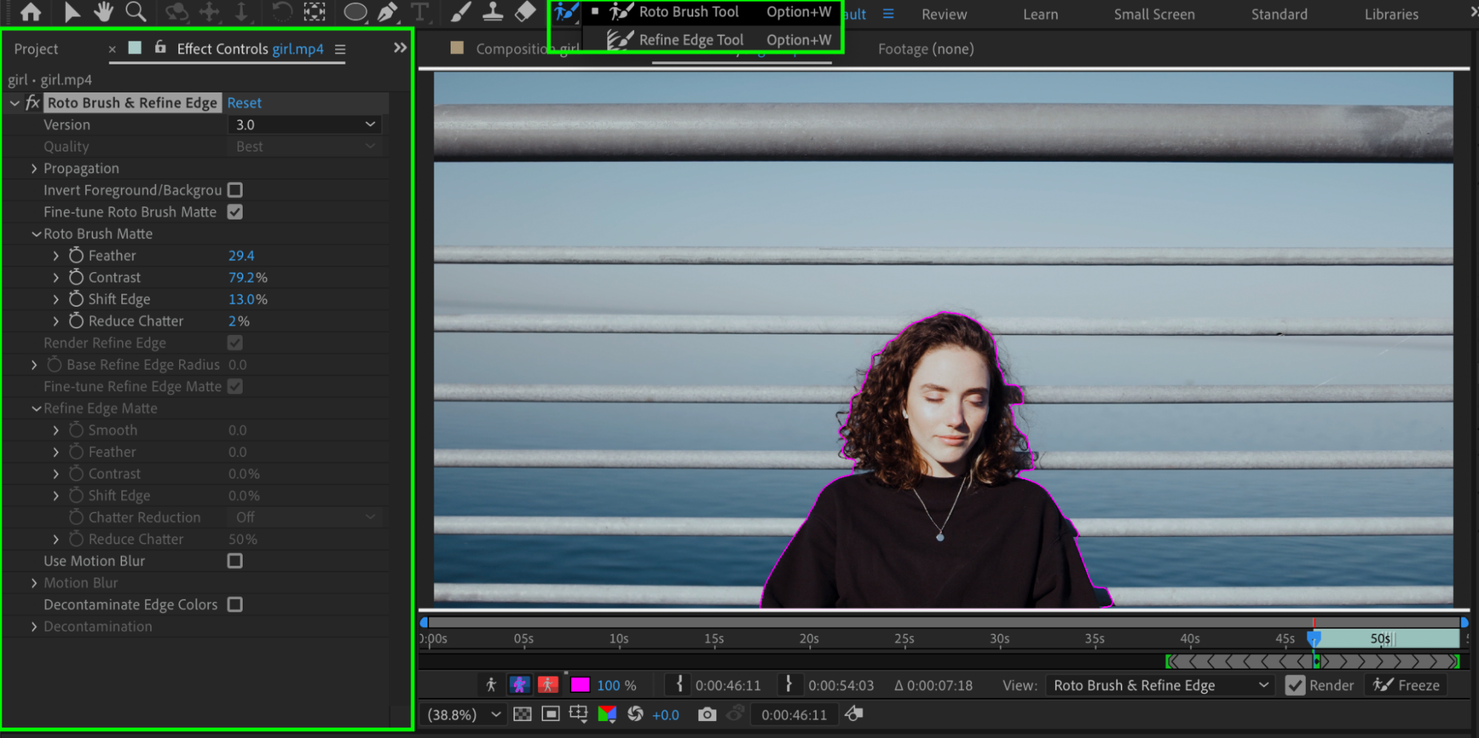1479x738 pixels.
Task: Show hidden panel tabs with double chevron
Action: pyautogui.click(x=400, y=48)
